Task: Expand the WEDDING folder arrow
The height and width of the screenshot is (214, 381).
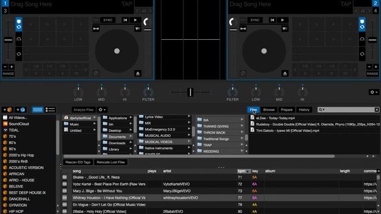Action: pos(242,151)
